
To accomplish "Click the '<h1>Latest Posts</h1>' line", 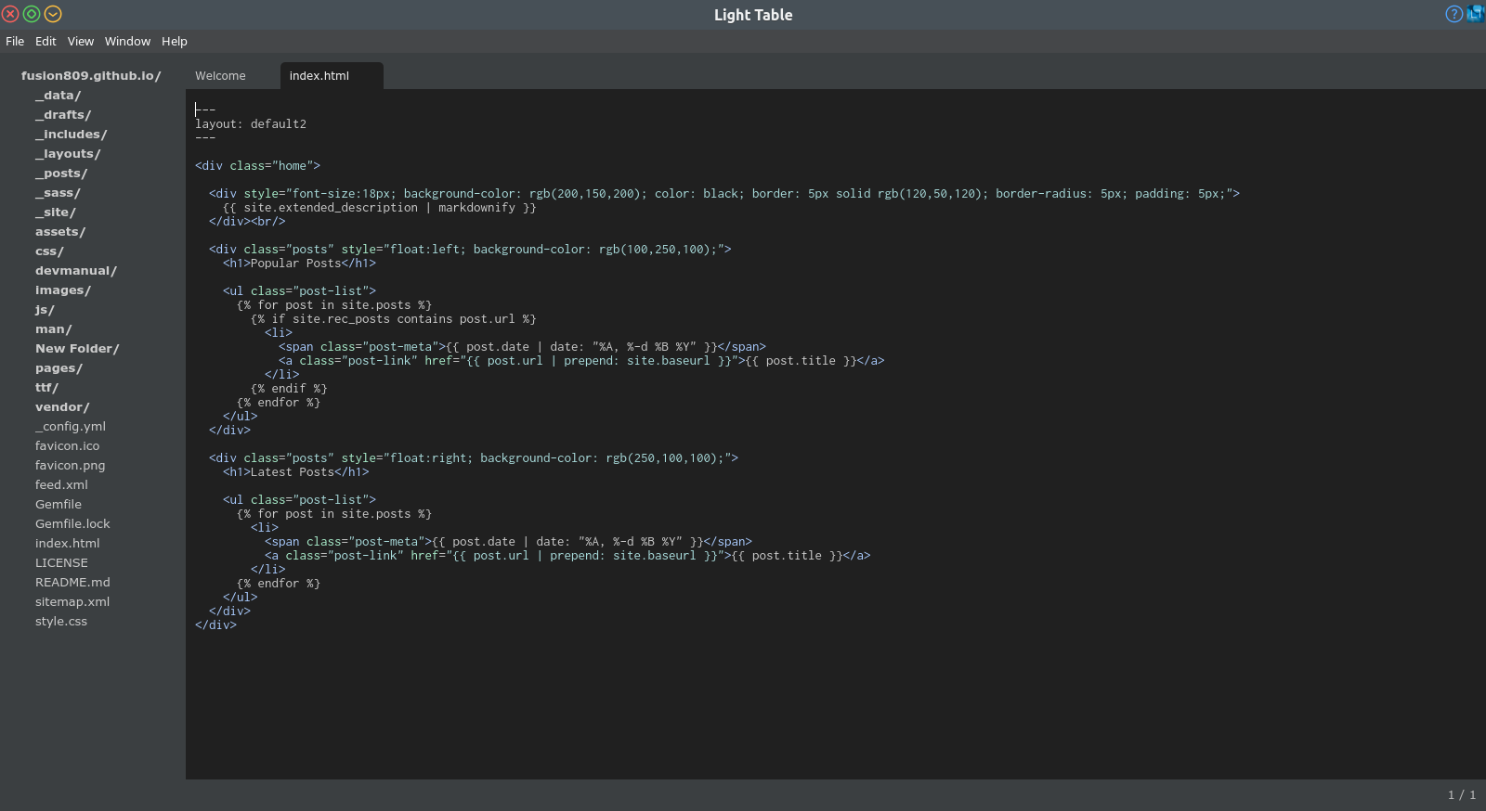I will (x=295, y=472).
